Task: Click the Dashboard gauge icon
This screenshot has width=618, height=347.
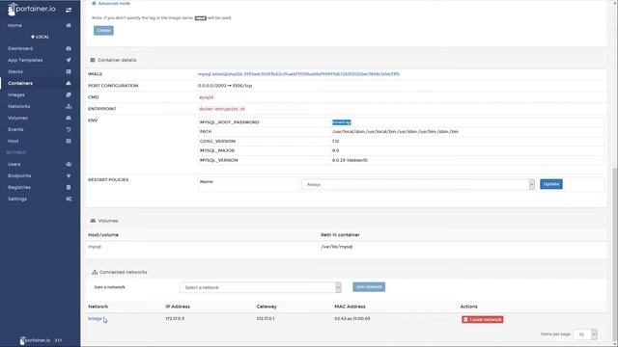Action: click(69, 48)
